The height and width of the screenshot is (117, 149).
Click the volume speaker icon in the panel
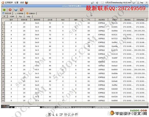(x=97, y=3)
